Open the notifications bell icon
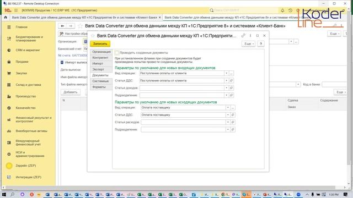This screenshot has height=198, width=353. coord(282,10)
